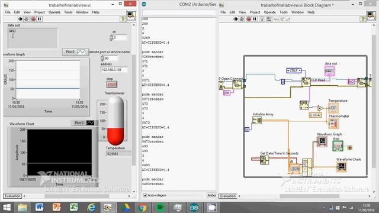Click Run Continuously in front panel toolbar
The width and height of the screenshot is (379, 213).
click(x=26, y=19)
